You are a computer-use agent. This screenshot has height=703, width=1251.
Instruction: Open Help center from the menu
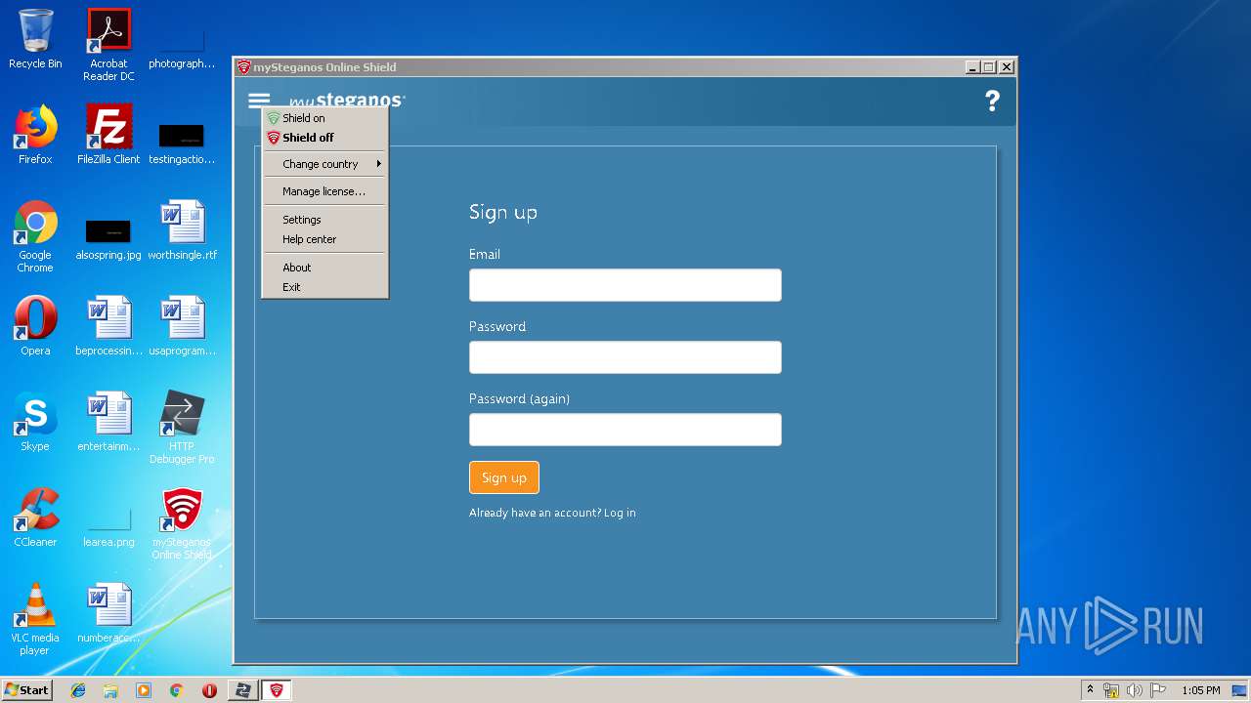(325, 239)
